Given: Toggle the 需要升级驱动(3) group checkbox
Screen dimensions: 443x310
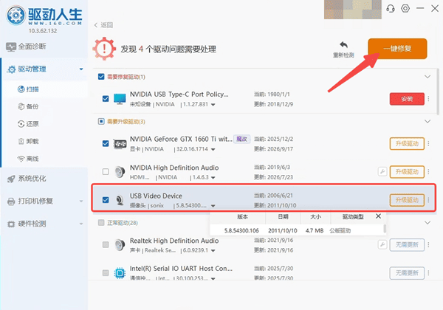Looking at the screenshot, I should tap(101, 121).
